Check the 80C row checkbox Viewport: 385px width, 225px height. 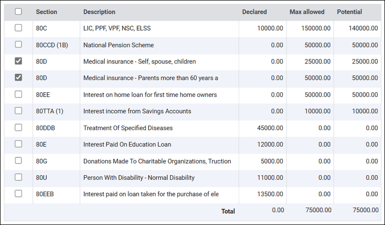pyautogui.click(x=18, y=28)
